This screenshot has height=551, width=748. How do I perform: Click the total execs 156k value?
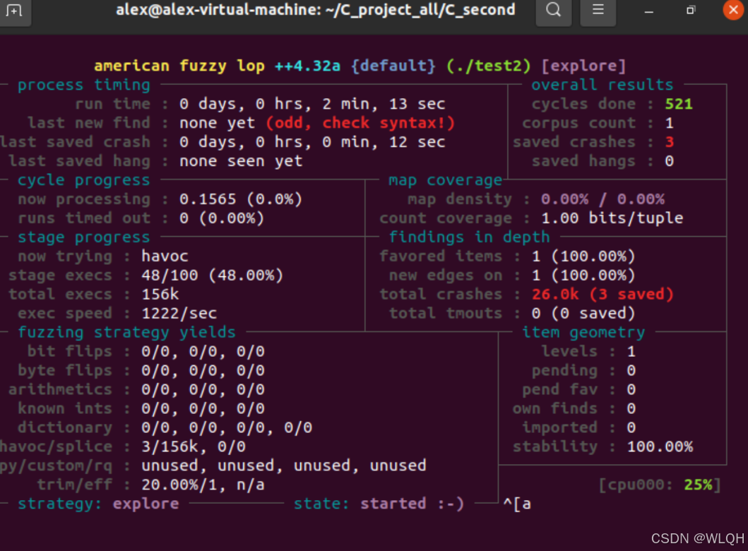point(160,295)
